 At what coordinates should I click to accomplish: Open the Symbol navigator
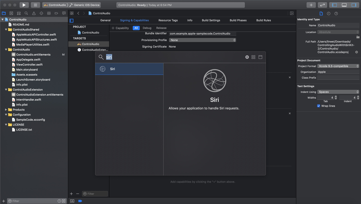click(19, 13)
